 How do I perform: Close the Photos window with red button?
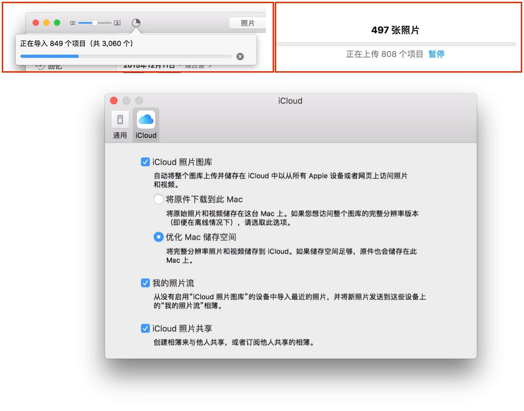pos(36,23)
